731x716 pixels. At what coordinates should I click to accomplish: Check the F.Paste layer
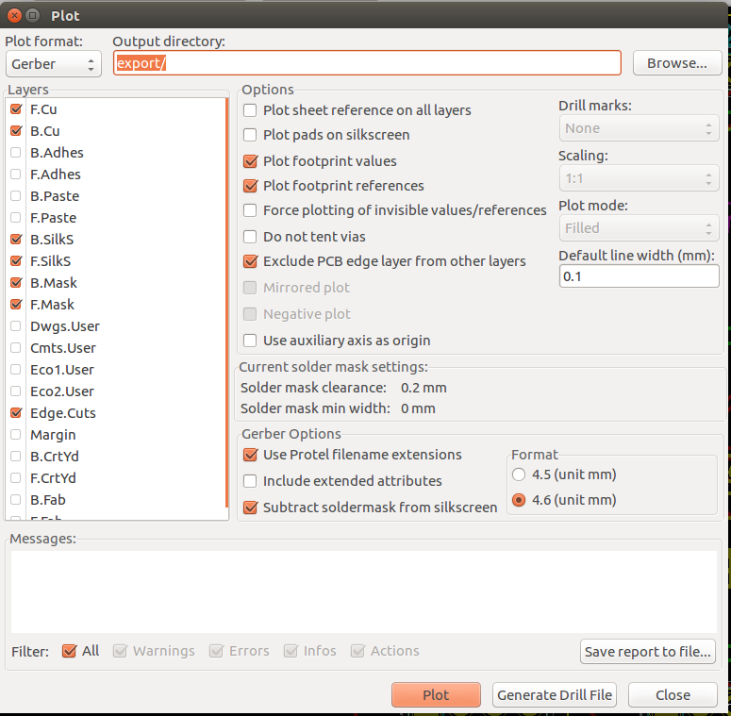(16, 218)
